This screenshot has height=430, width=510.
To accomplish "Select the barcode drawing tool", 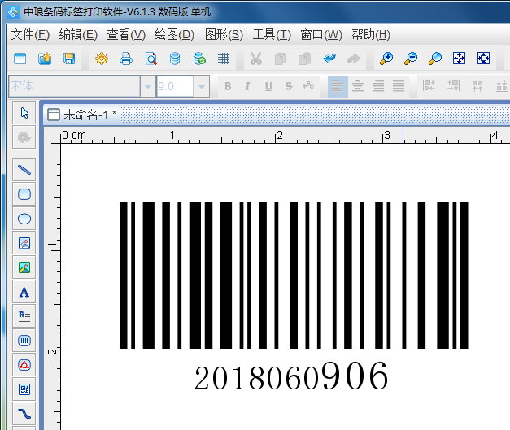I will pyautogui.click(x=24, y=341).
